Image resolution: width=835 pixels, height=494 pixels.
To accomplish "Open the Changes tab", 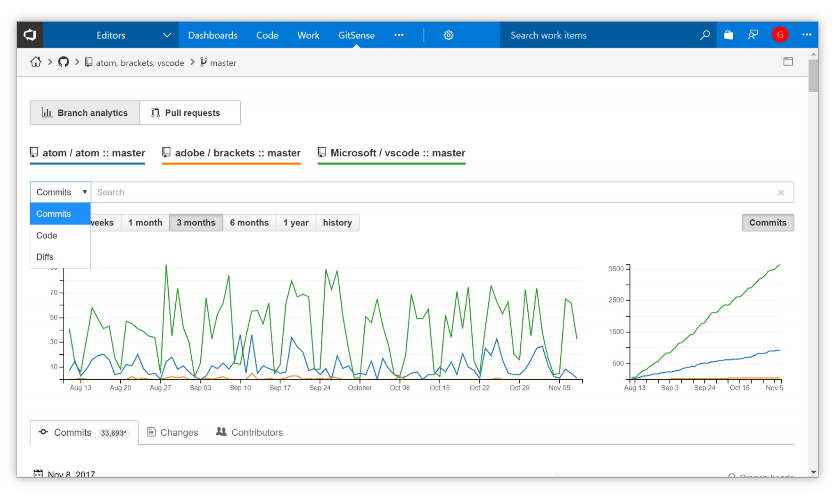I will click(172, 432).
